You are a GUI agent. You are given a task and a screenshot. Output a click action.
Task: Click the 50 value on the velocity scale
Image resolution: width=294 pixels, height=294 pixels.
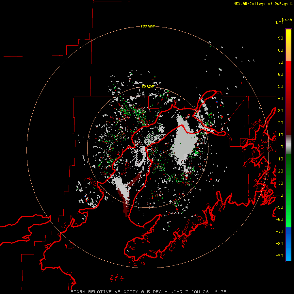(281, 87)
